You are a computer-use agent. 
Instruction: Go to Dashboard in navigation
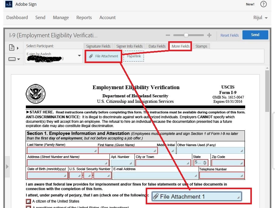pos(17,18)
